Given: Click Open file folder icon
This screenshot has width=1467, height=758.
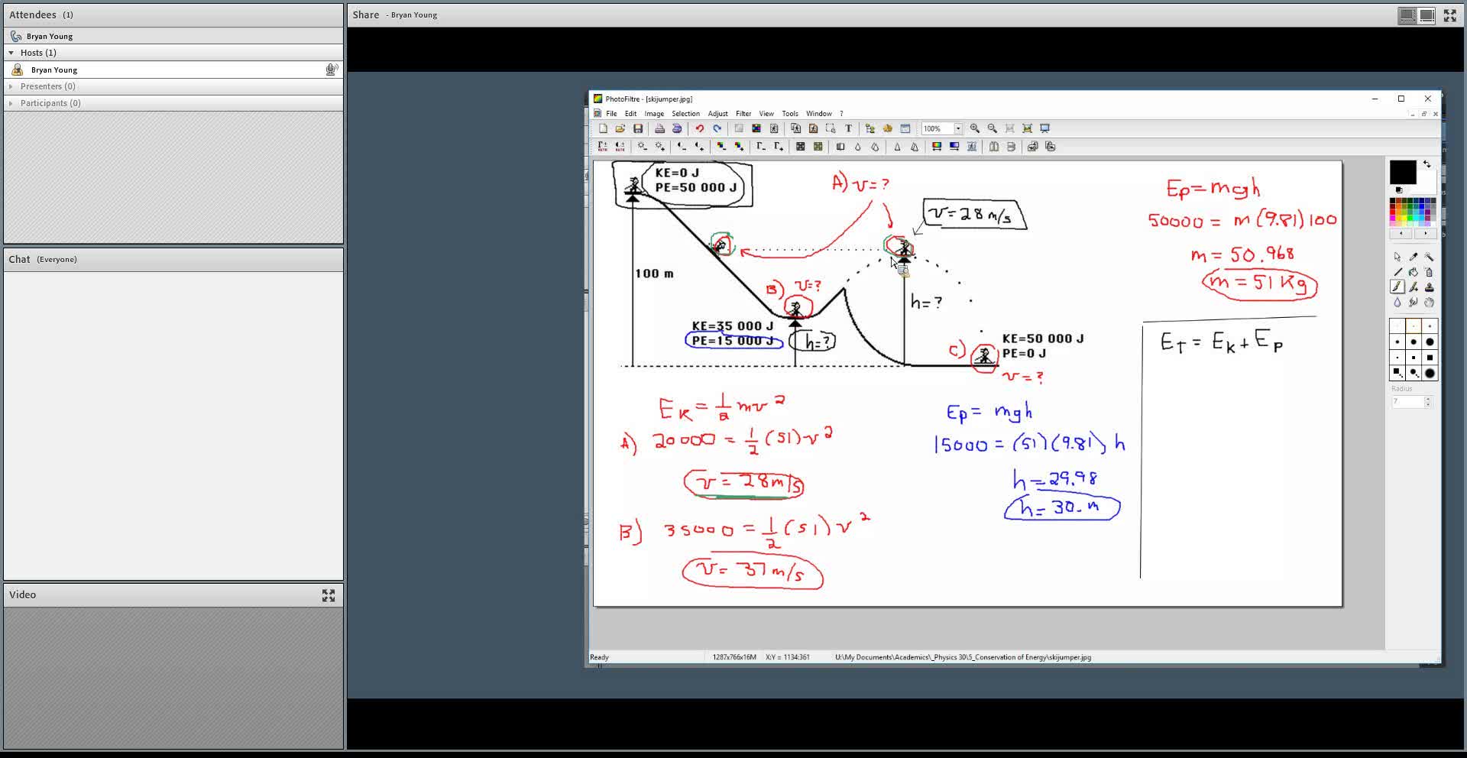Looking at the screenshot, I should click(x=620, y=128).
